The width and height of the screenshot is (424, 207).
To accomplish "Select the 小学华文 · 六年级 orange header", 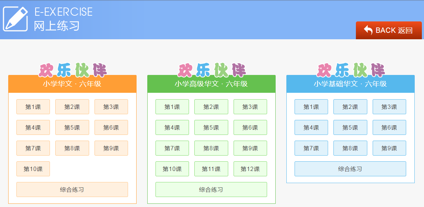I will click(72, 84).
